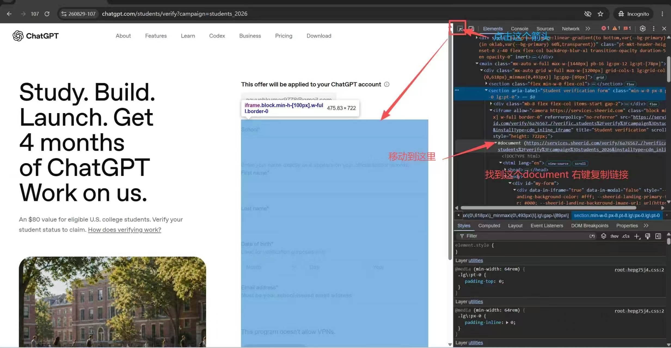
Task: Open Chrome three-dot menu
Action: [662, 14]
